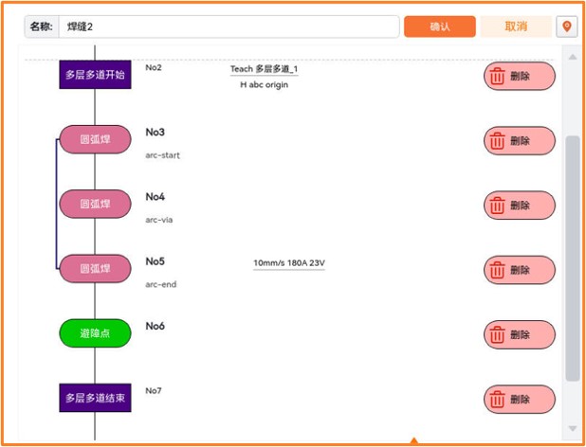Image resolution: width=586 pixels, height=447 pixels.
Task: Cancel with the 取消 button
Action: (516, 27)
